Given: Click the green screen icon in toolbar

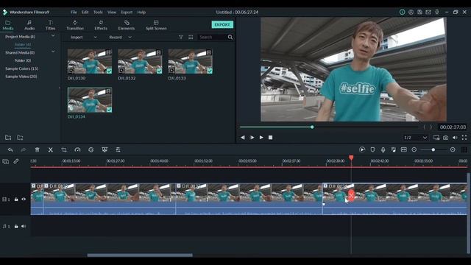Looking at the screenshot, I should (x=105, y=149).
